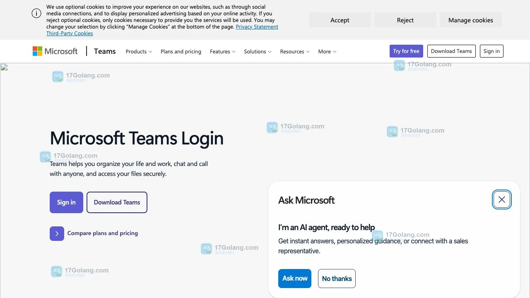Click the Ask Microsoft panel title

306,200
